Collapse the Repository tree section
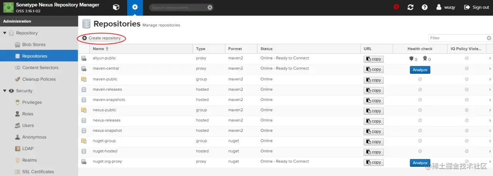Screen dimensions: 493x176 coord(5,33)
